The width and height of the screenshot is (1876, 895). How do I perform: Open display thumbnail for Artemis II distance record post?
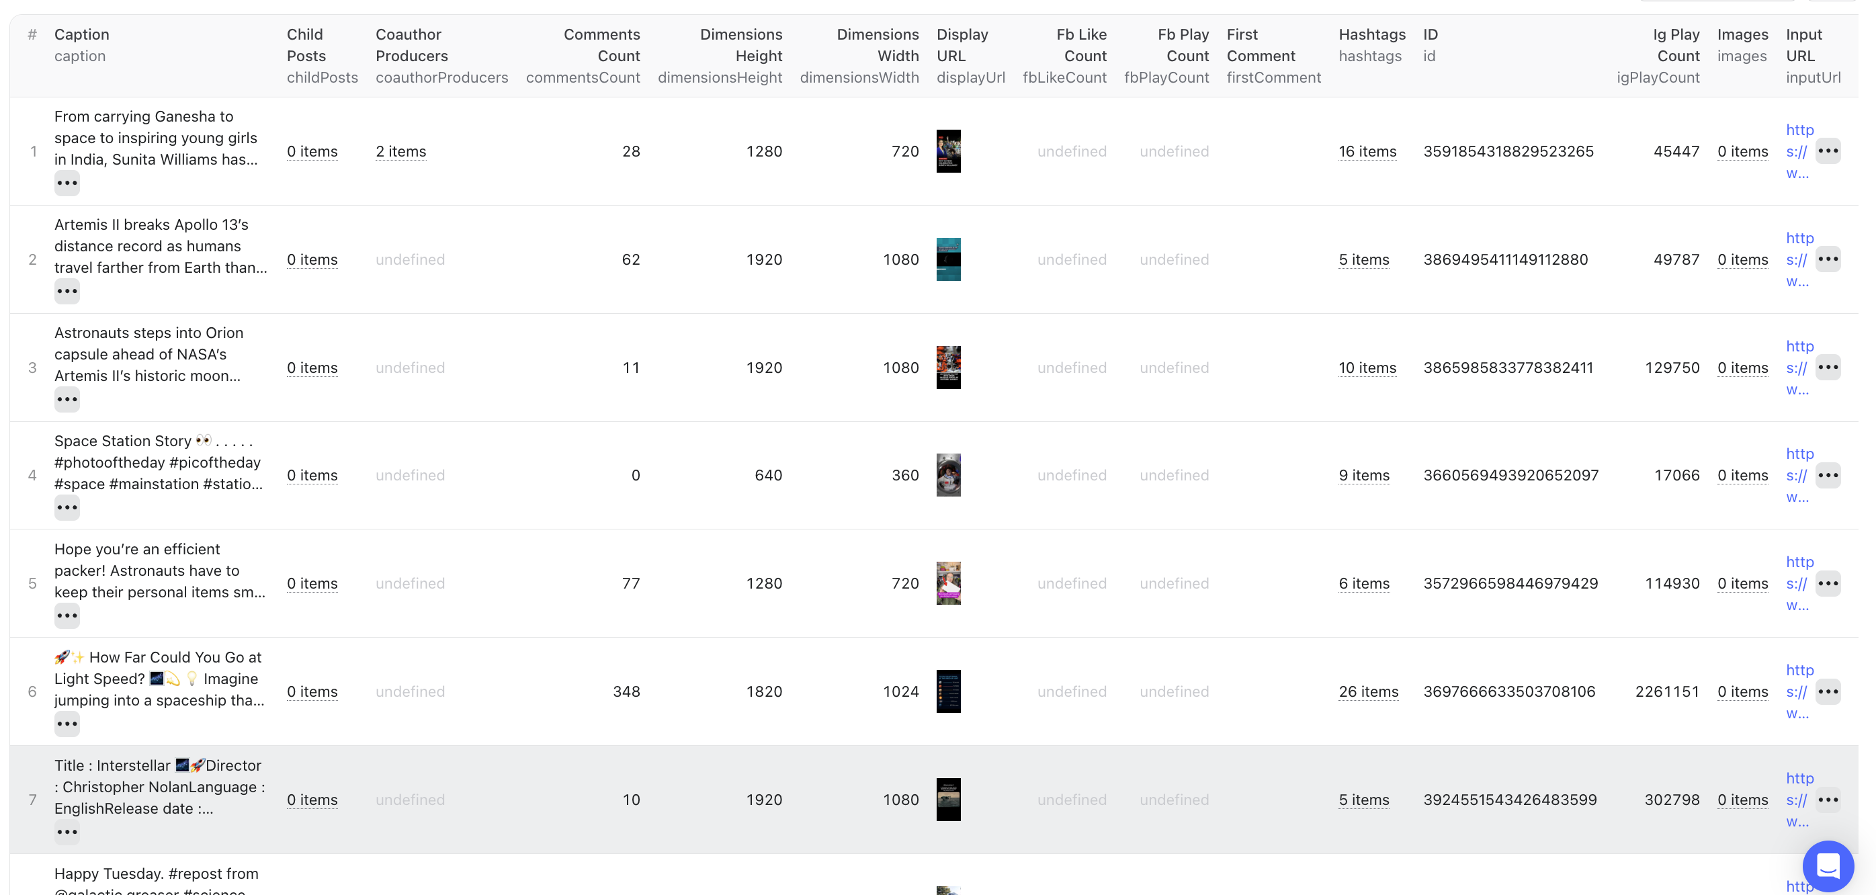point(948,260)
